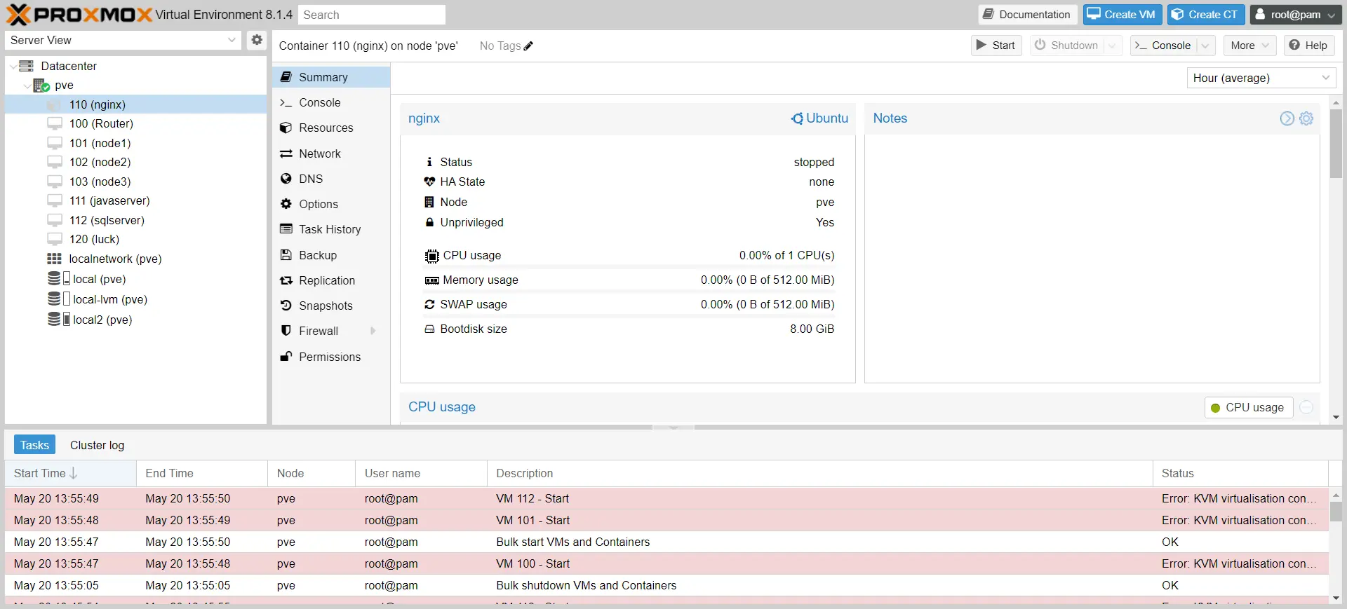Open the Backup menu item
This screenshot has width=1347, height=609.
331,255
